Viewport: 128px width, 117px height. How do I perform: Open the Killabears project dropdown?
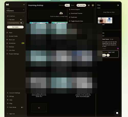pos(15,10)
